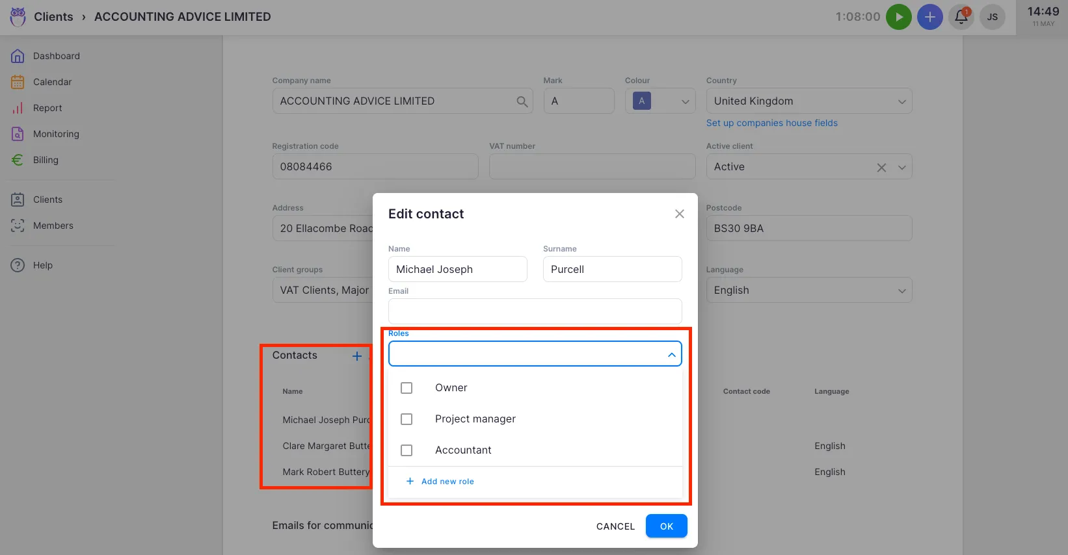The image size is (1068, 555).
Task: Click Add new role link
Action: [x=447, y=482]
